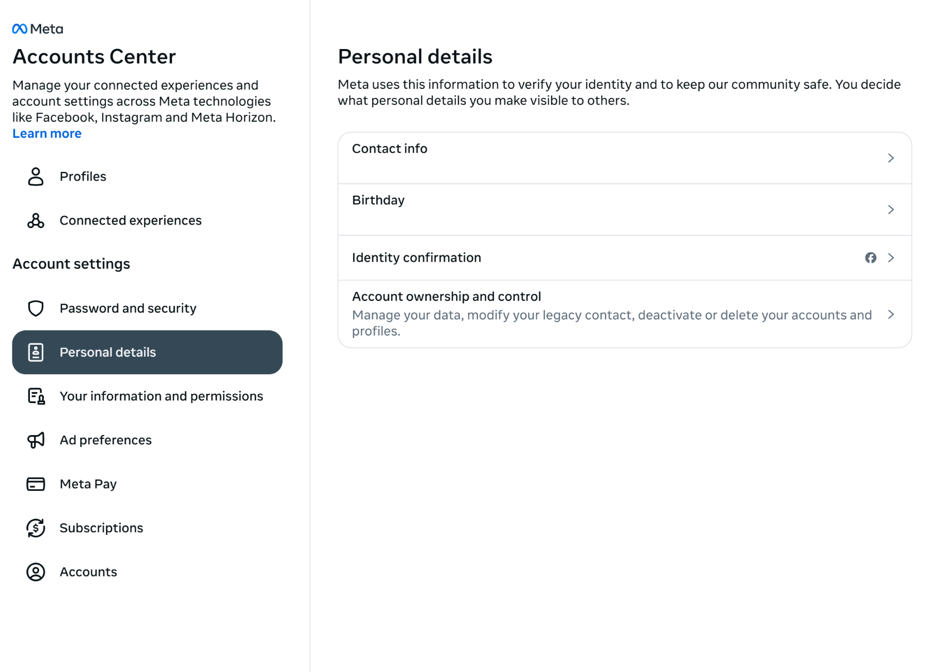The height and width of the screenshot is (672, 927).
Task: Expand the Birthday row chevron
Action: click(x=890, y=210)
